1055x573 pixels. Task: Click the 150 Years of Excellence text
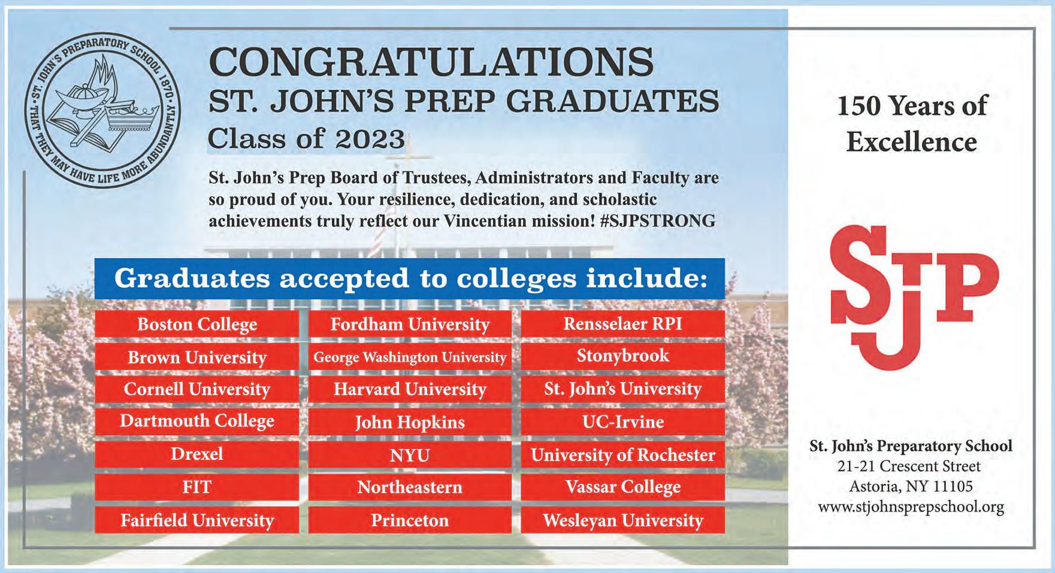pyautogui.click(x=911, y=124)
